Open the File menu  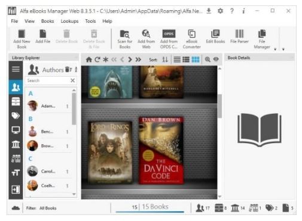tap(14, 21)
